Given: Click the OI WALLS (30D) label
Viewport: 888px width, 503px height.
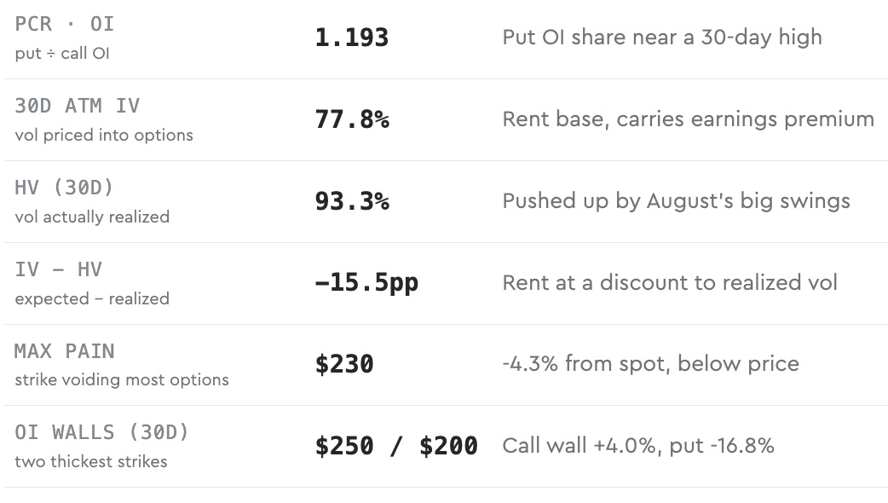Looking at the screenshot, I should (102, 433).
